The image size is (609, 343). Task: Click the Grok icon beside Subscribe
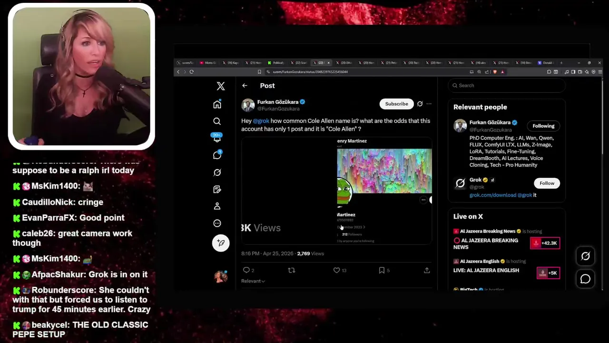pyautogui.click(x=420, y=104)
